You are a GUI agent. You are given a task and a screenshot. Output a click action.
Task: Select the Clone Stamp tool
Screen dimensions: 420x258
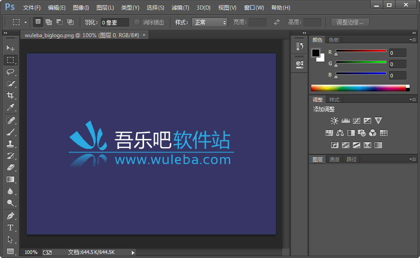(x=10, y=144)
